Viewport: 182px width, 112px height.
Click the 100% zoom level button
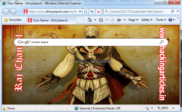pyautogui.click(x=163, y=108)
